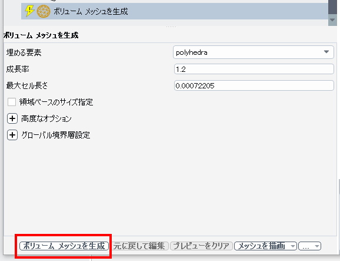Click the 最大セル長さ input field
The height and width of the screenshot is (261, 340).
click(x=254, y=85)
